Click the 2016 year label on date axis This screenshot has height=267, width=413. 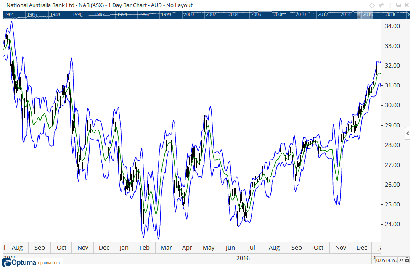coord(243,258)
